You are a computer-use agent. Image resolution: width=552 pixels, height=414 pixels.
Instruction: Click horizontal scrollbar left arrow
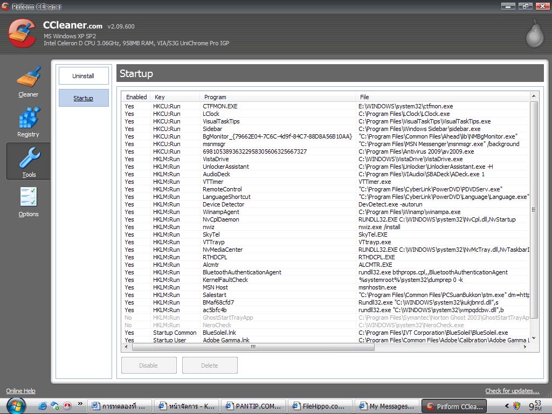(x=126, y=347)
